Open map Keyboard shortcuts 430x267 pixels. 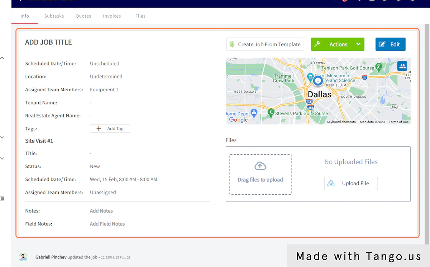click(341, 122)
